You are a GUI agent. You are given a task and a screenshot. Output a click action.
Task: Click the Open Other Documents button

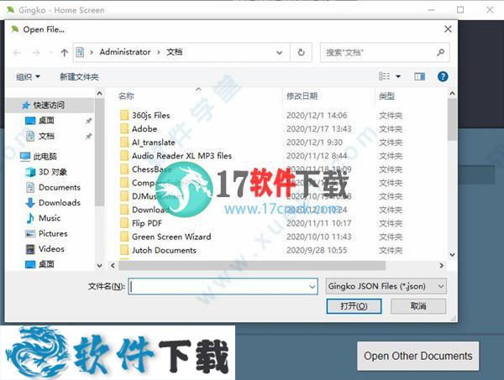click(x=417, y=356)
